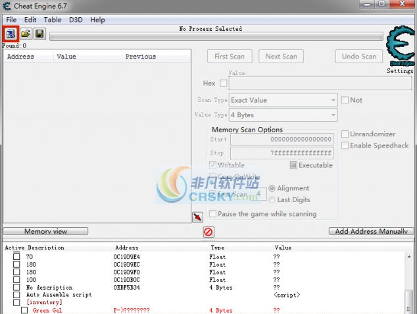Screen dimensions: 417x314
Task: Click the Type column header
Action: tap(217, 248)
